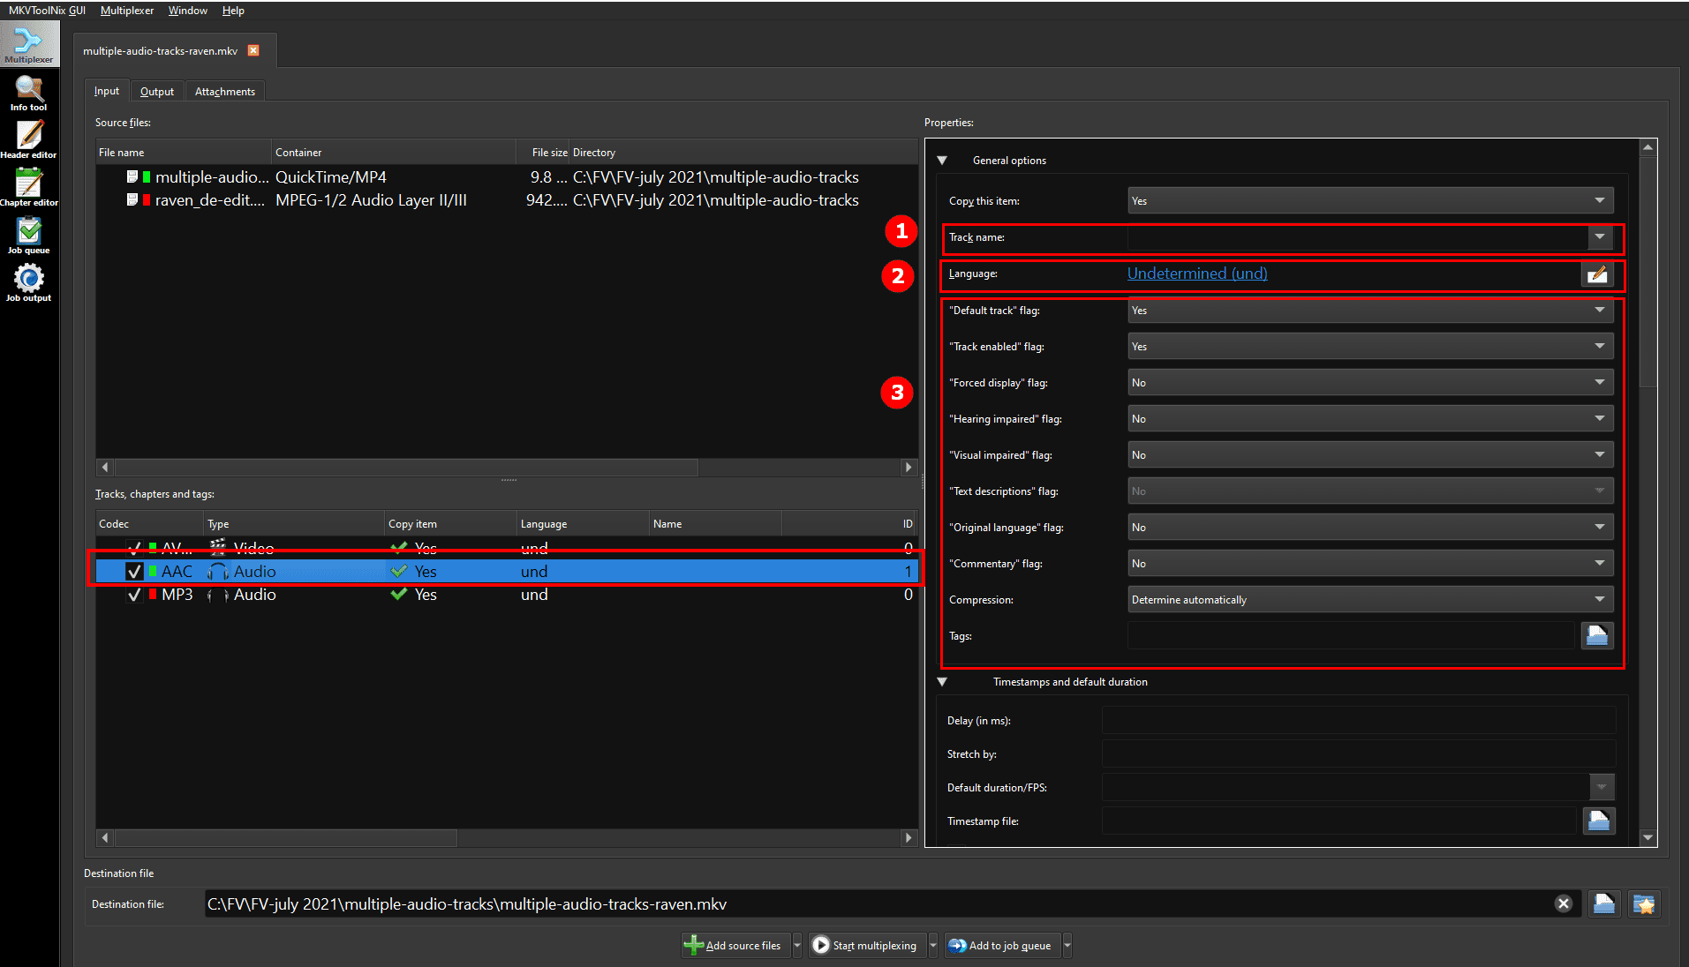
Task: Click the Undetermined (und) language link
Action: 1197,274
